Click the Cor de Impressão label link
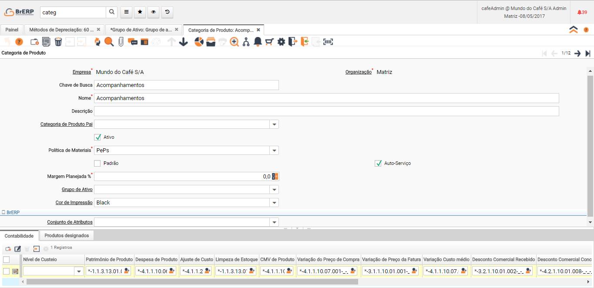This screenshot has width=594, height=288. (x=74, y=203)
